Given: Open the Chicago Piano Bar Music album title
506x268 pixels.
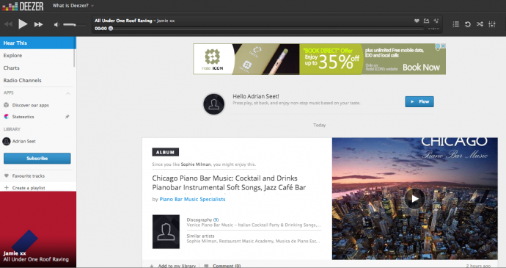Looking at the screenshot, I should coord(229,183).
